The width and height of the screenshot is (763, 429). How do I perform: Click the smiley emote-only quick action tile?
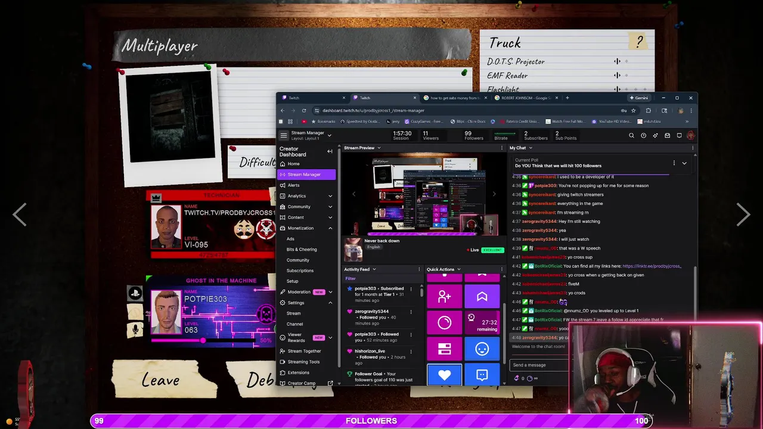482,349
